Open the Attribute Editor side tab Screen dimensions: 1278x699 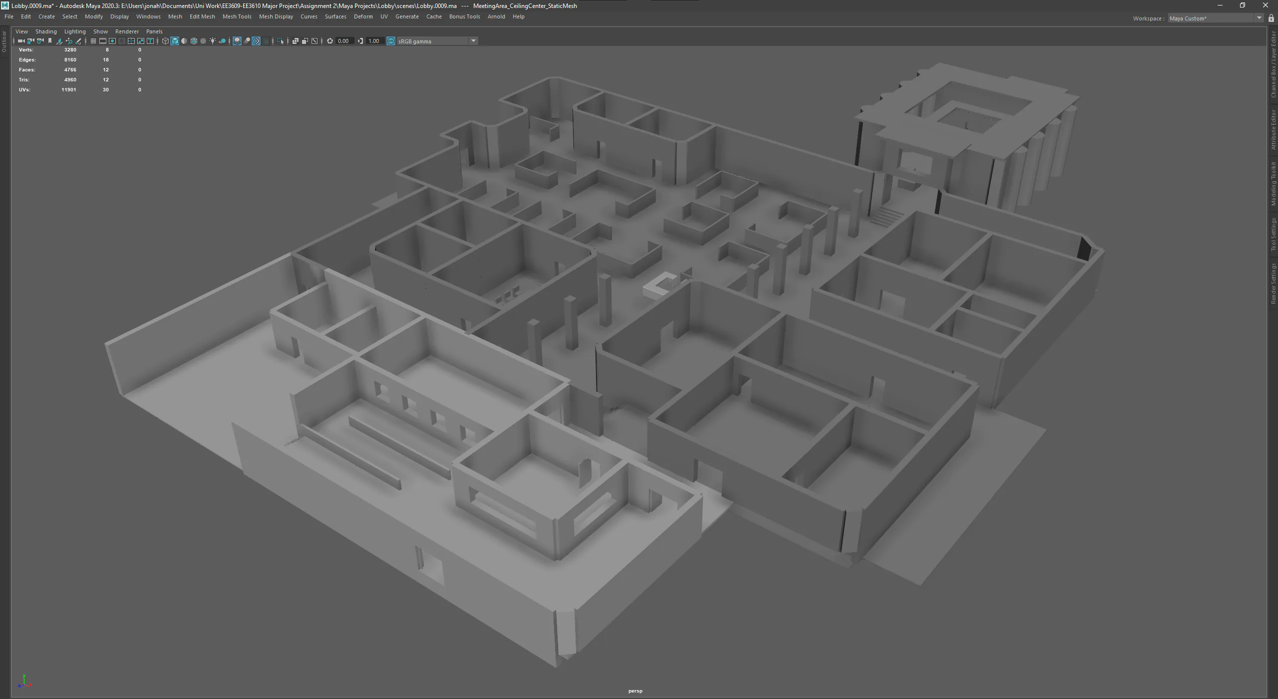pyautogui.click(x=1274, y=130)
